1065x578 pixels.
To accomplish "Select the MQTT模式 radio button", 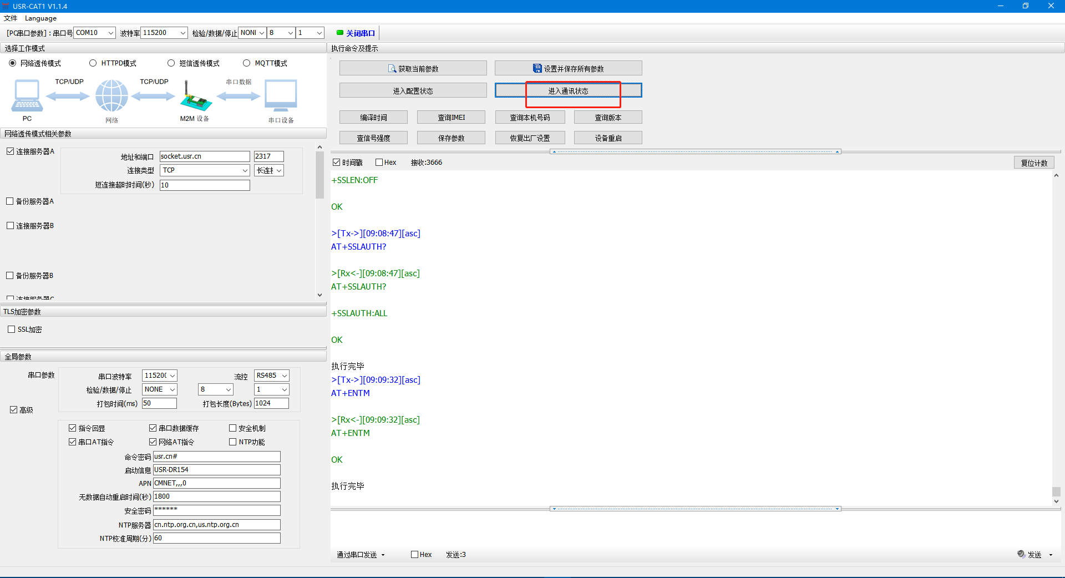I will [247, 63].
